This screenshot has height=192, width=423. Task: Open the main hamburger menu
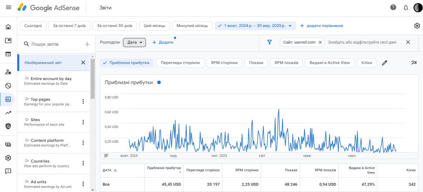pyautogui.click(x=8, y=8)
